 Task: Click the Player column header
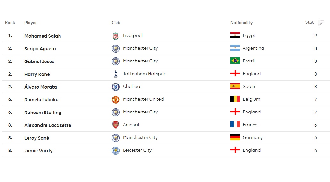pyautogui.click(x=30, y=23)
